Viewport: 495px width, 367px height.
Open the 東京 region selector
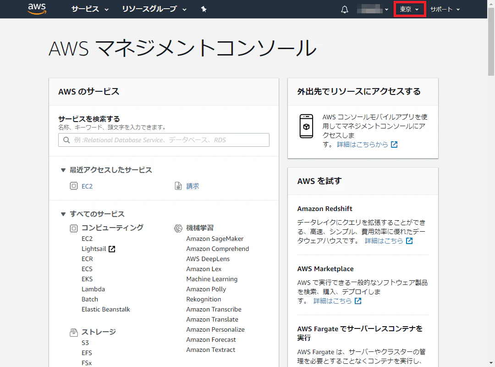click(x=409, y=9)
